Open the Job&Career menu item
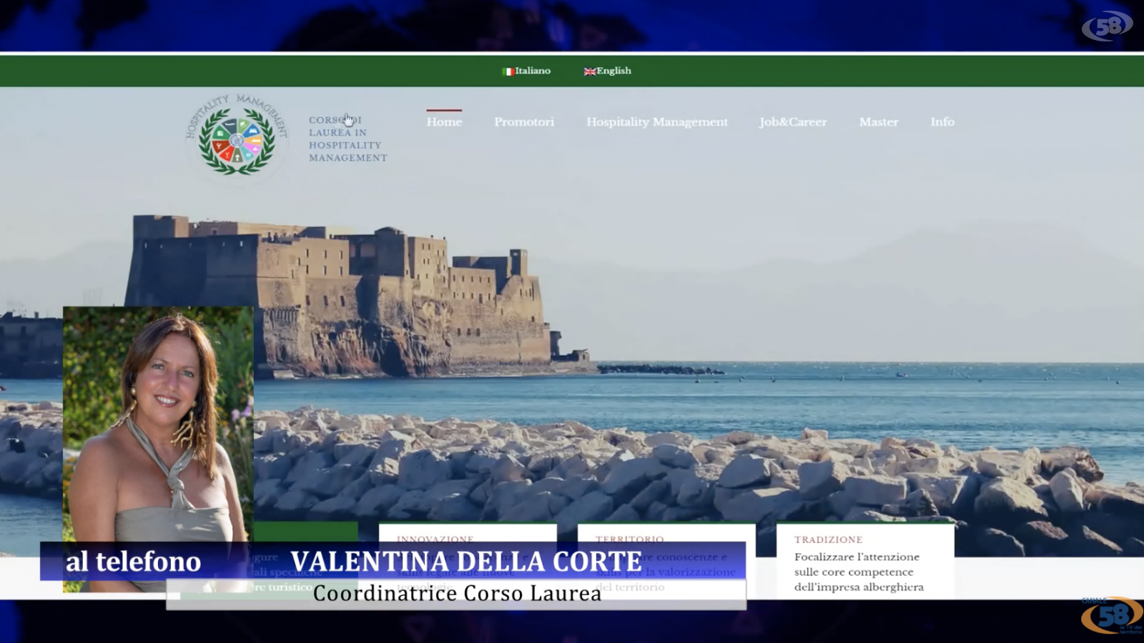Image resolution: width=1144 pixels, height=643 pixels. (793, 121)
